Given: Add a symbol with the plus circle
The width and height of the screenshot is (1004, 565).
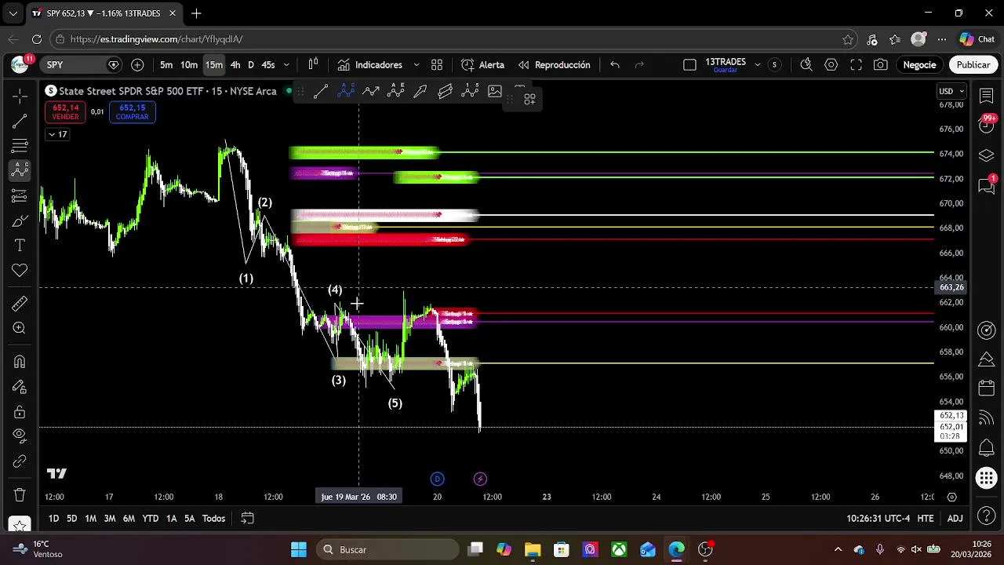Looking at the screenshot, I should coord(137,65).
